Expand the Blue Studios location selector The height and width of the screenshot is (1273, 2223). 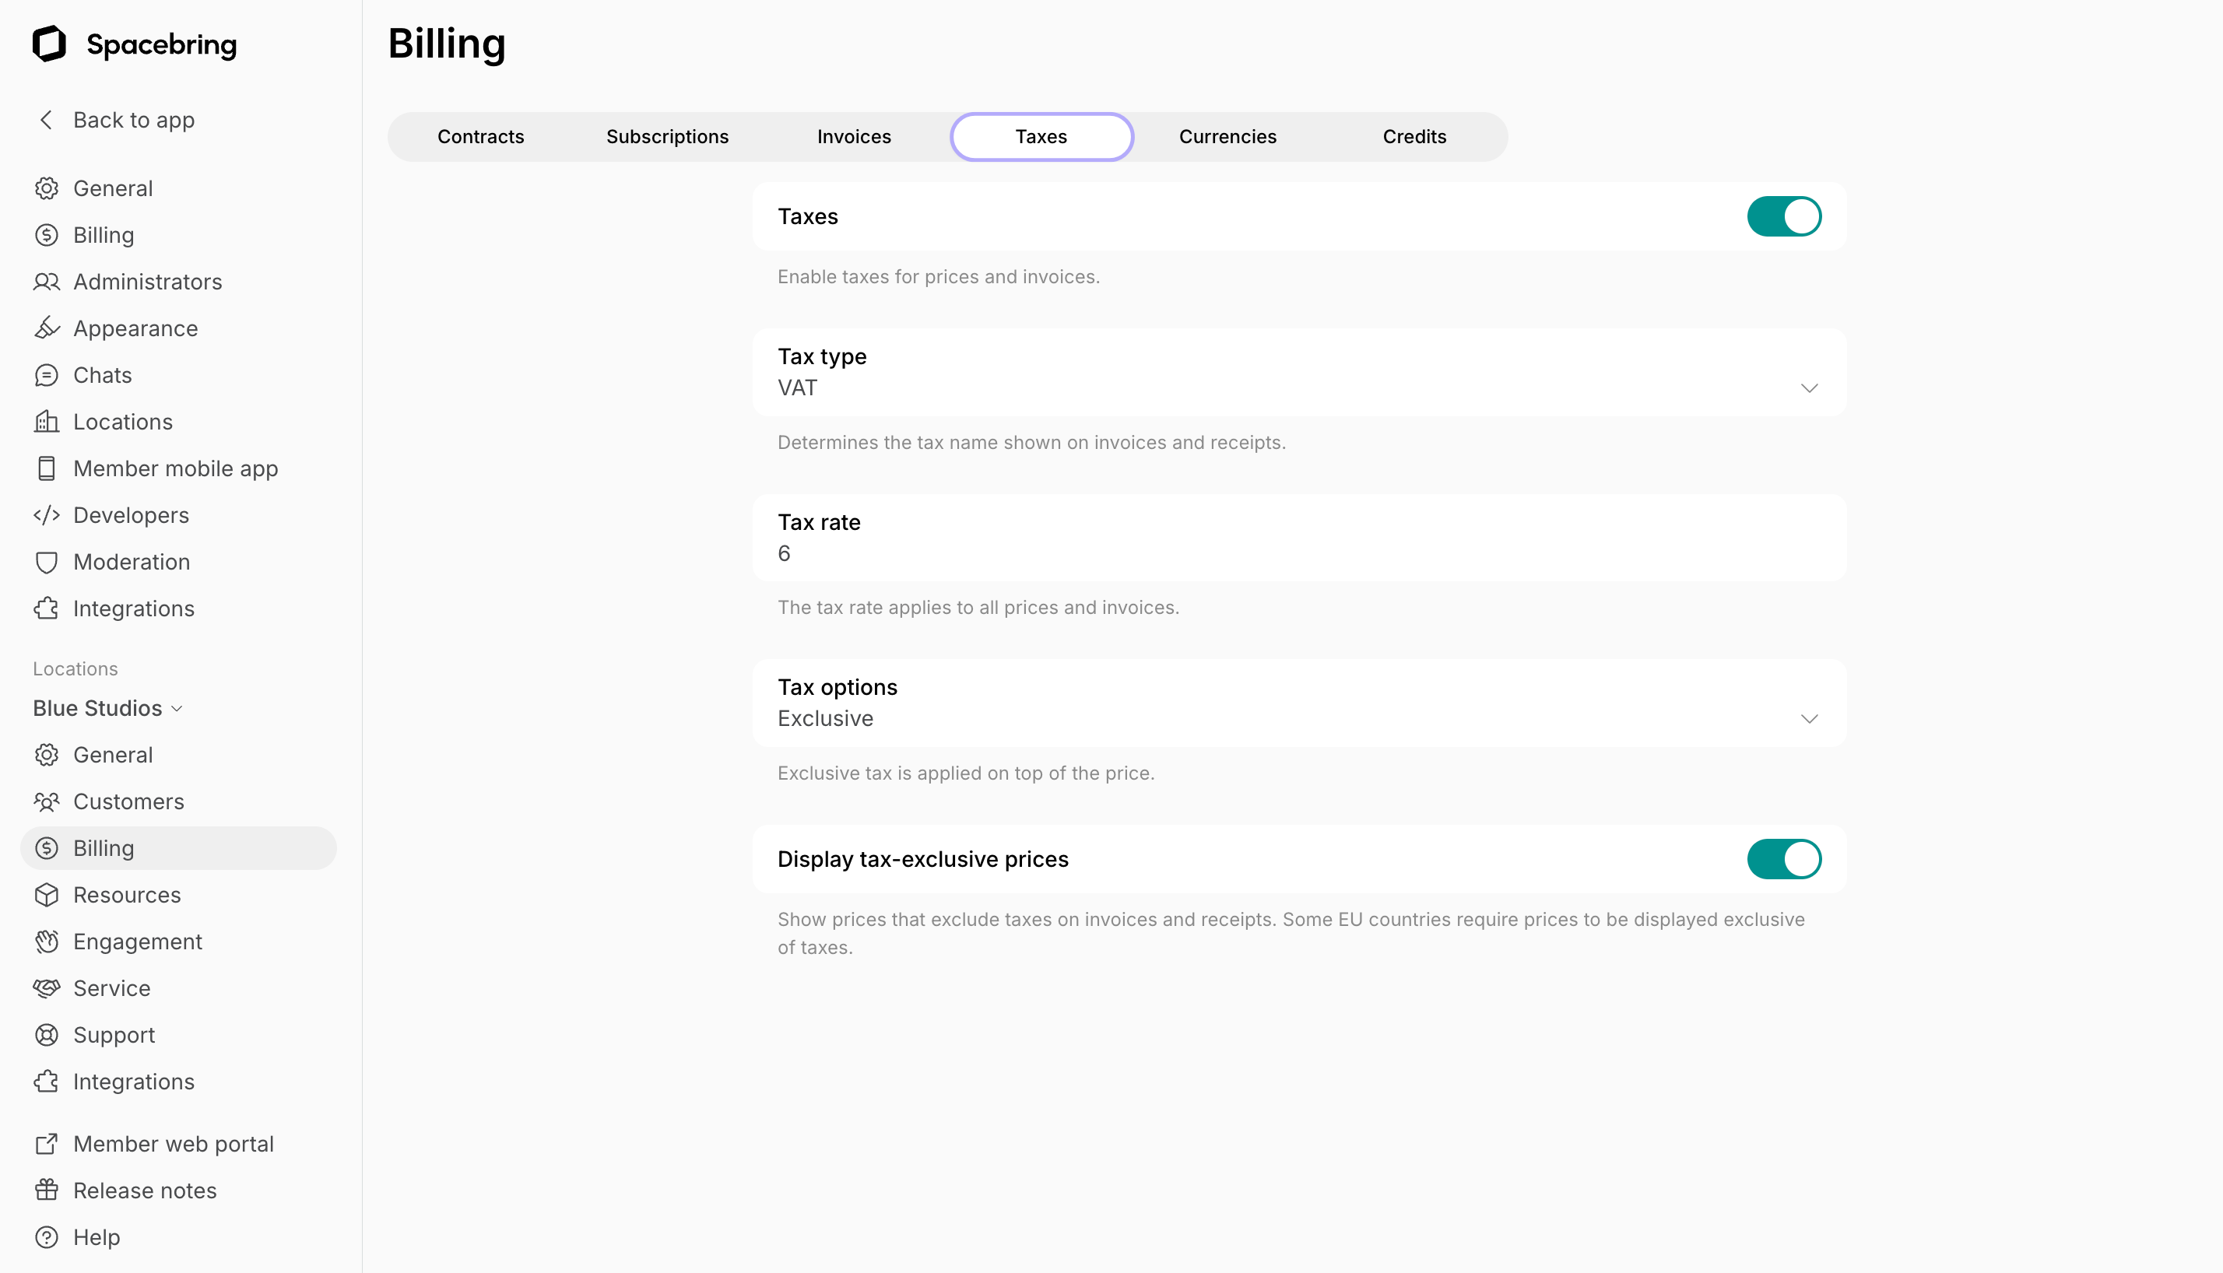click(107, 708)
